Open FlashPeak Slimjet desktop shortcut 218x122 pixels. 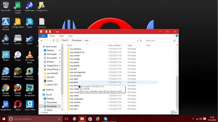tap(6, 74)
